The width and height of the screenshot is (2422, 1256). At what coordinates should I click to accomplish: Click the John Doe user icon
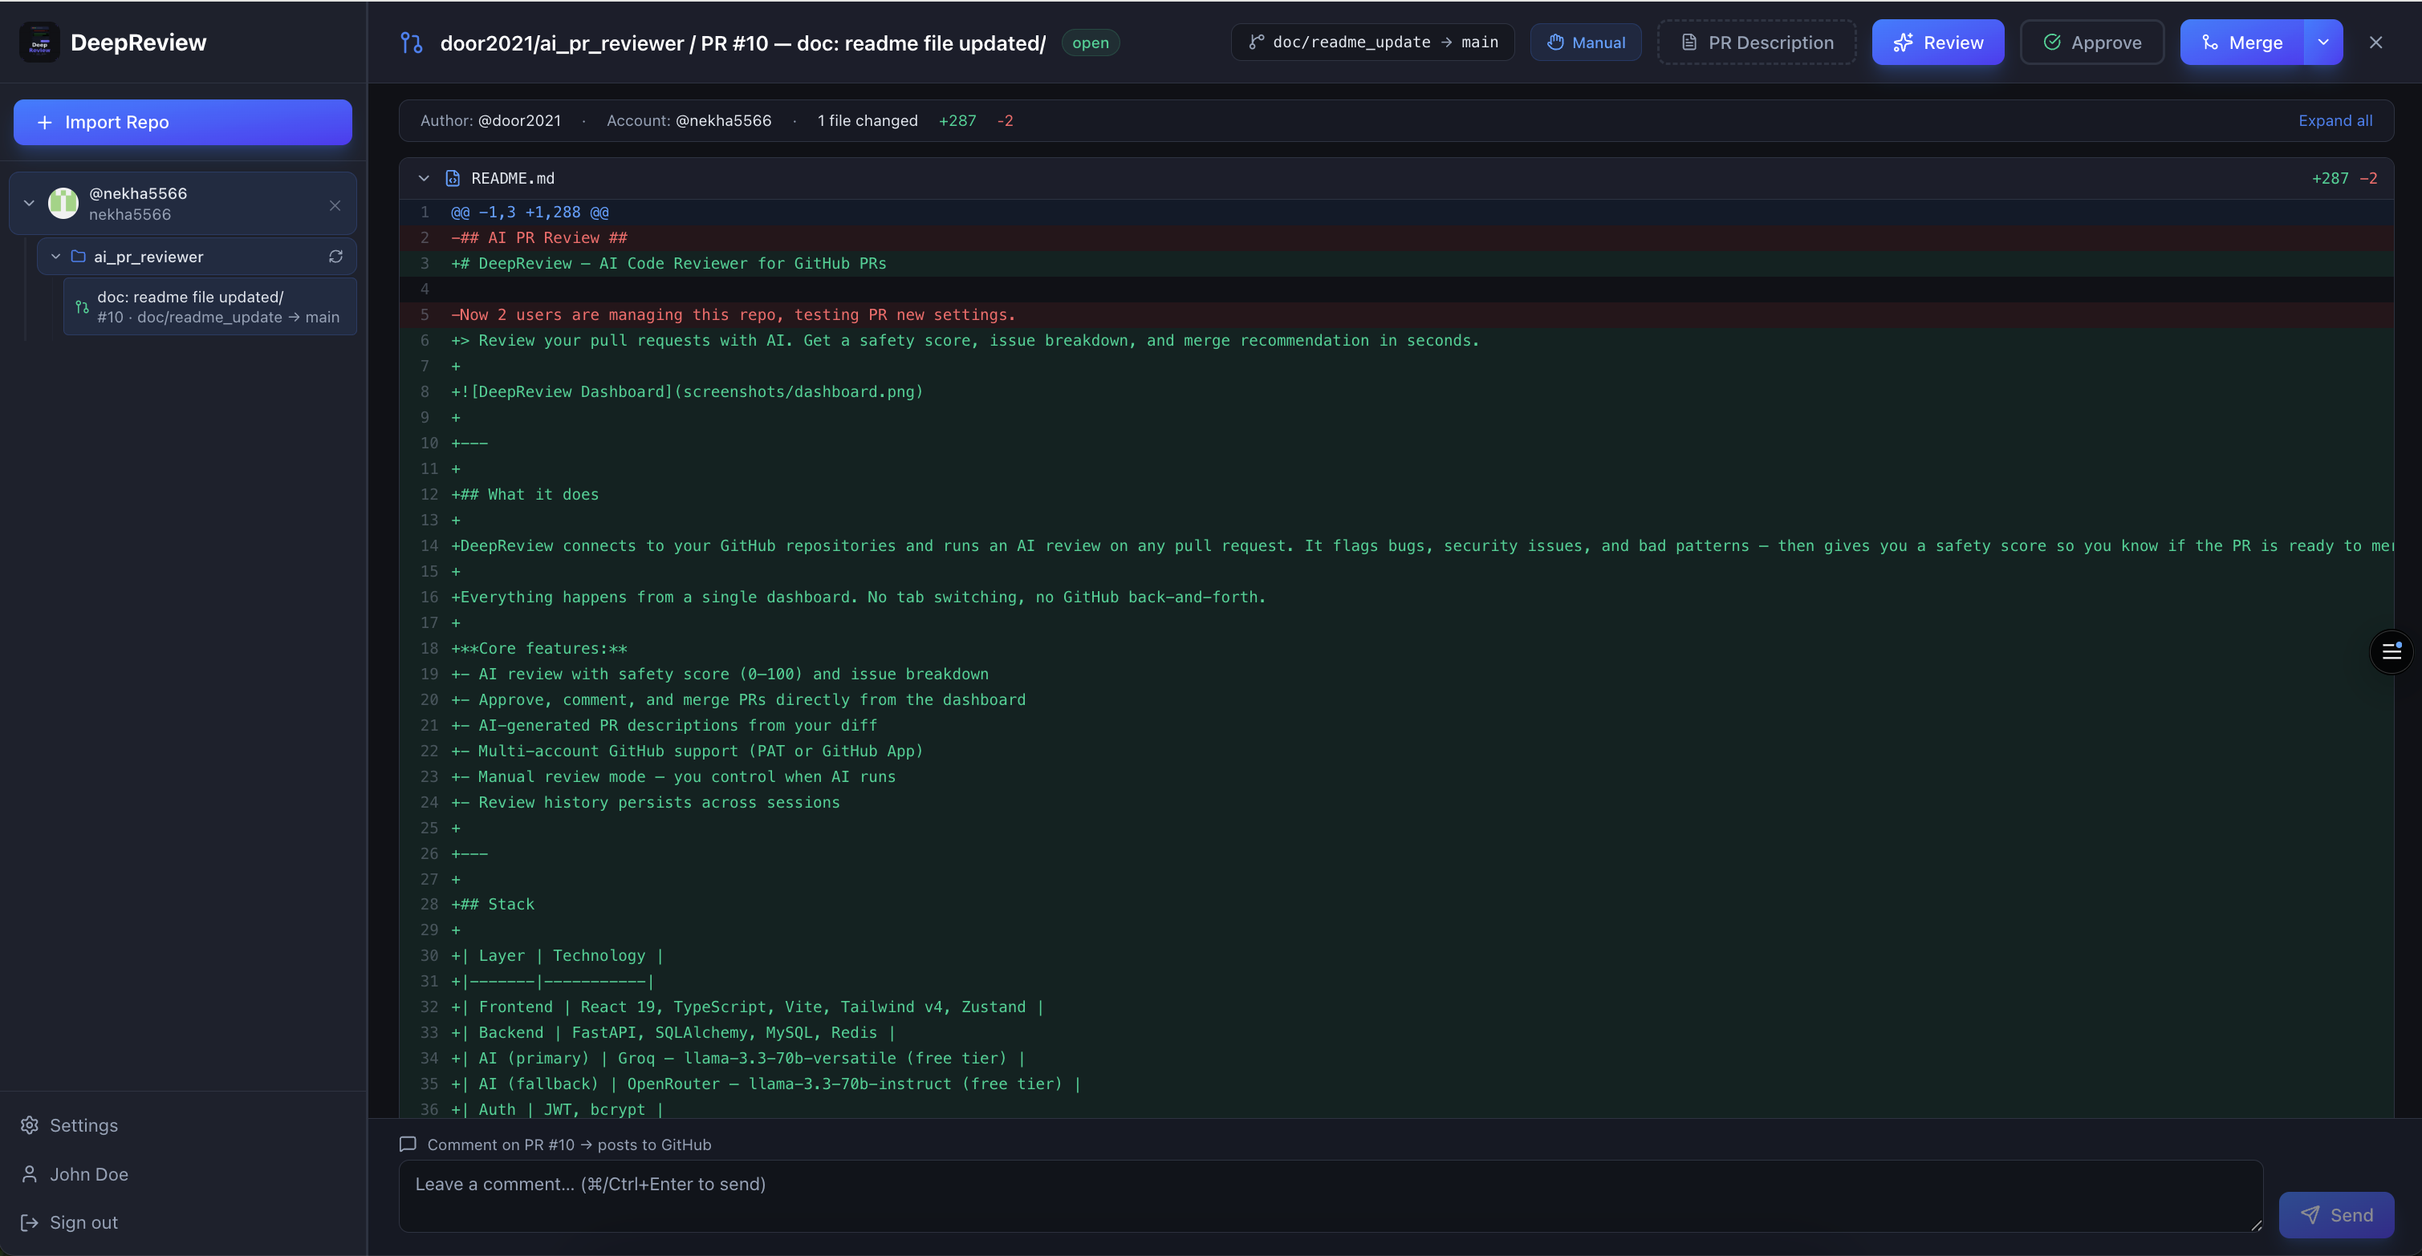pos(29,1174)
